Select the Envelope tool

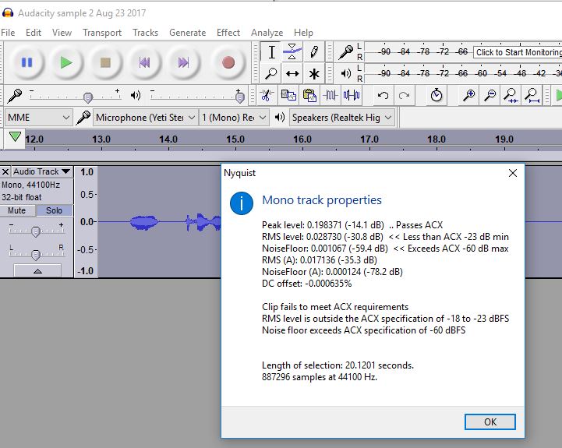point(292,52)
